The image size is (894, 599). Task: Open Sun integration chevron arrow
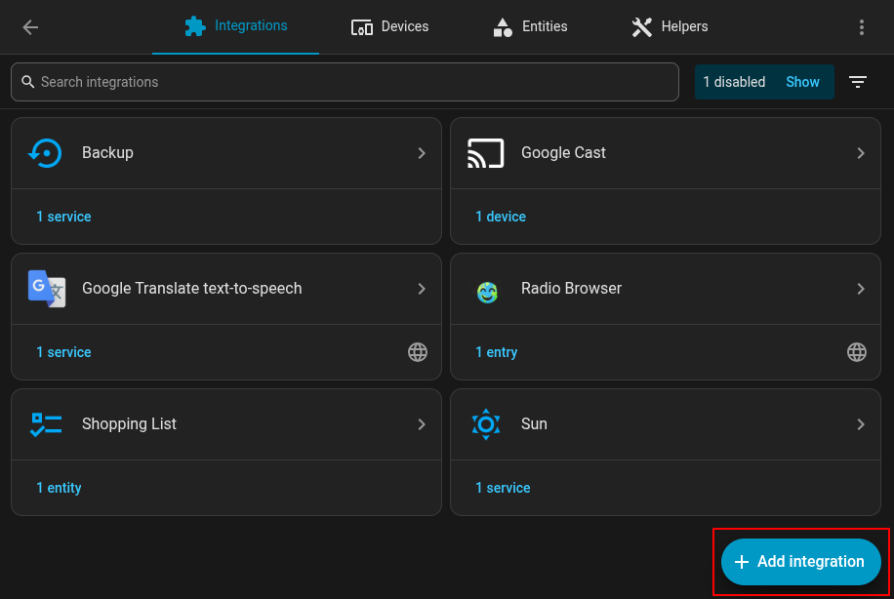(x=861, y=424)
